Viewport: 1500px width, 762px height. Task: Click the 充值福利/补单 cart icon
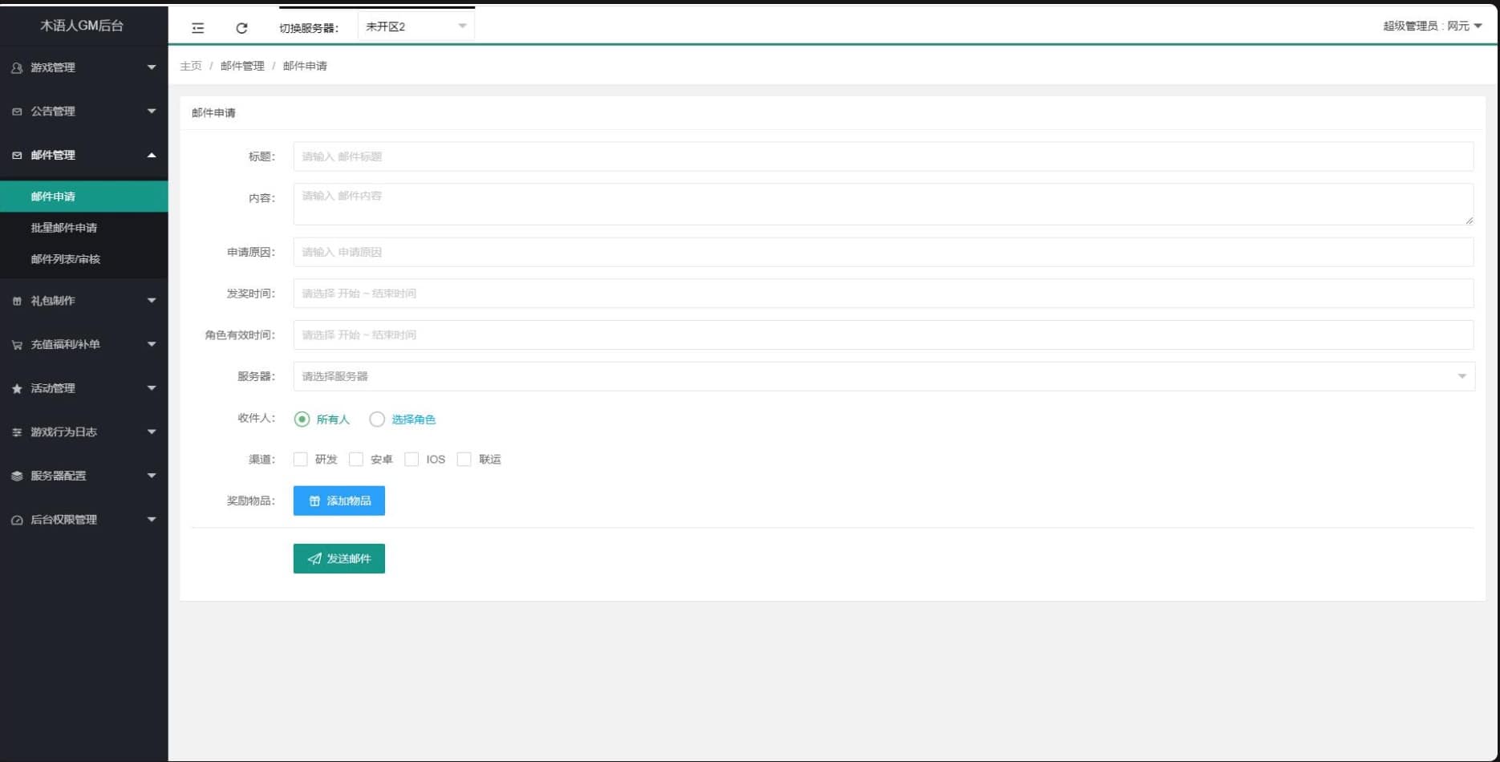coord(17,345)
